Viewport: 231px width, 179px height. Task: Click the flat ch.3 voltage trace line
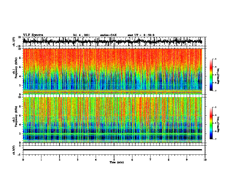tap(112, 150)
